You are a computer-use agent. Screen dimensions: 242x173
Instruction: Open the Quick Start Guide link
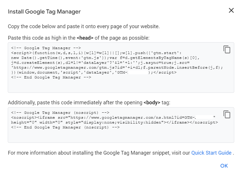tap(211, 153)
